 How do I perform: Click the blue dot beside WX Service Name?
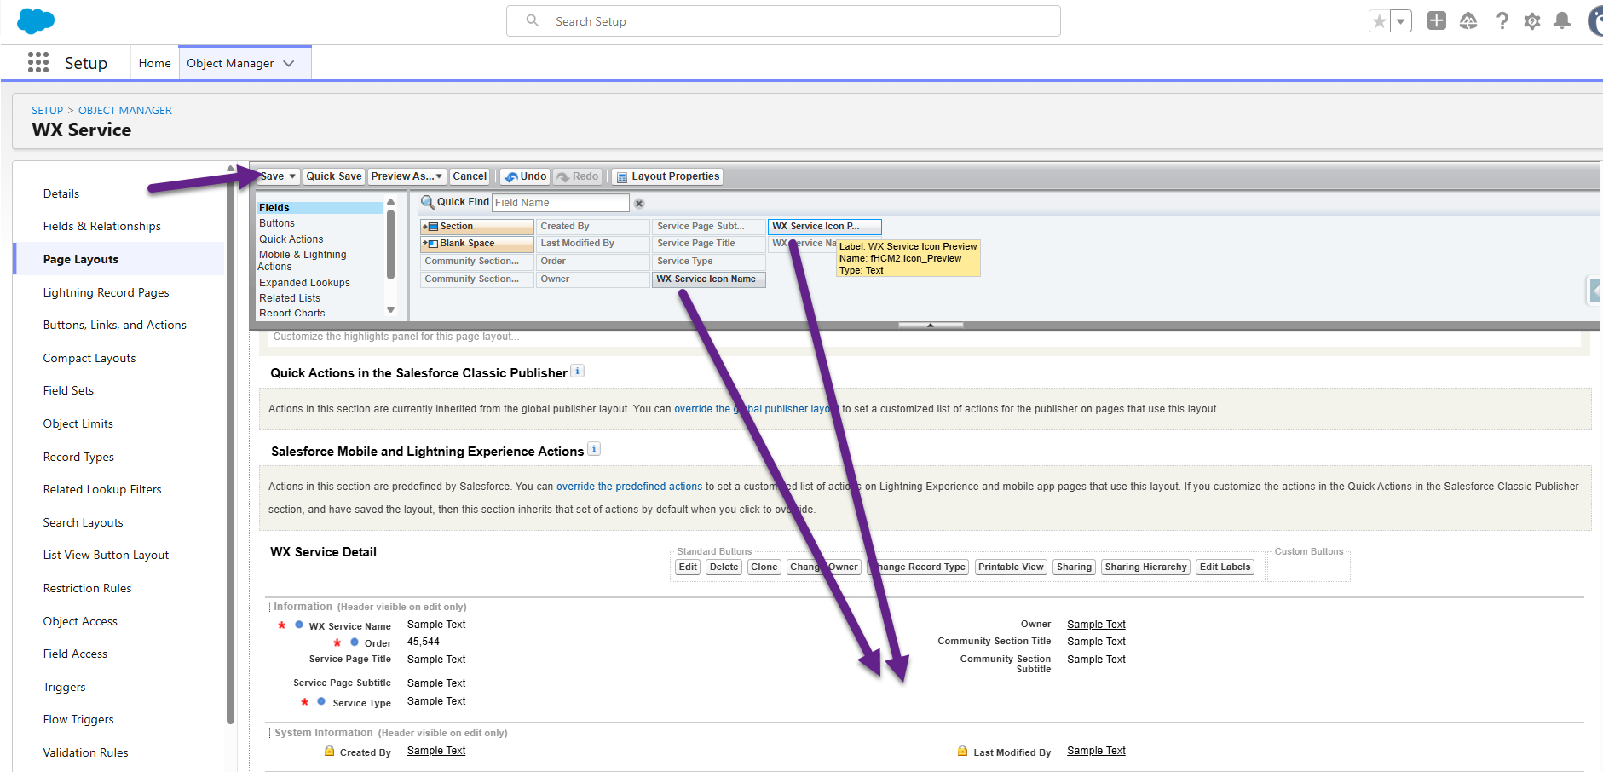pyautogui.click(x=299, y=625)
